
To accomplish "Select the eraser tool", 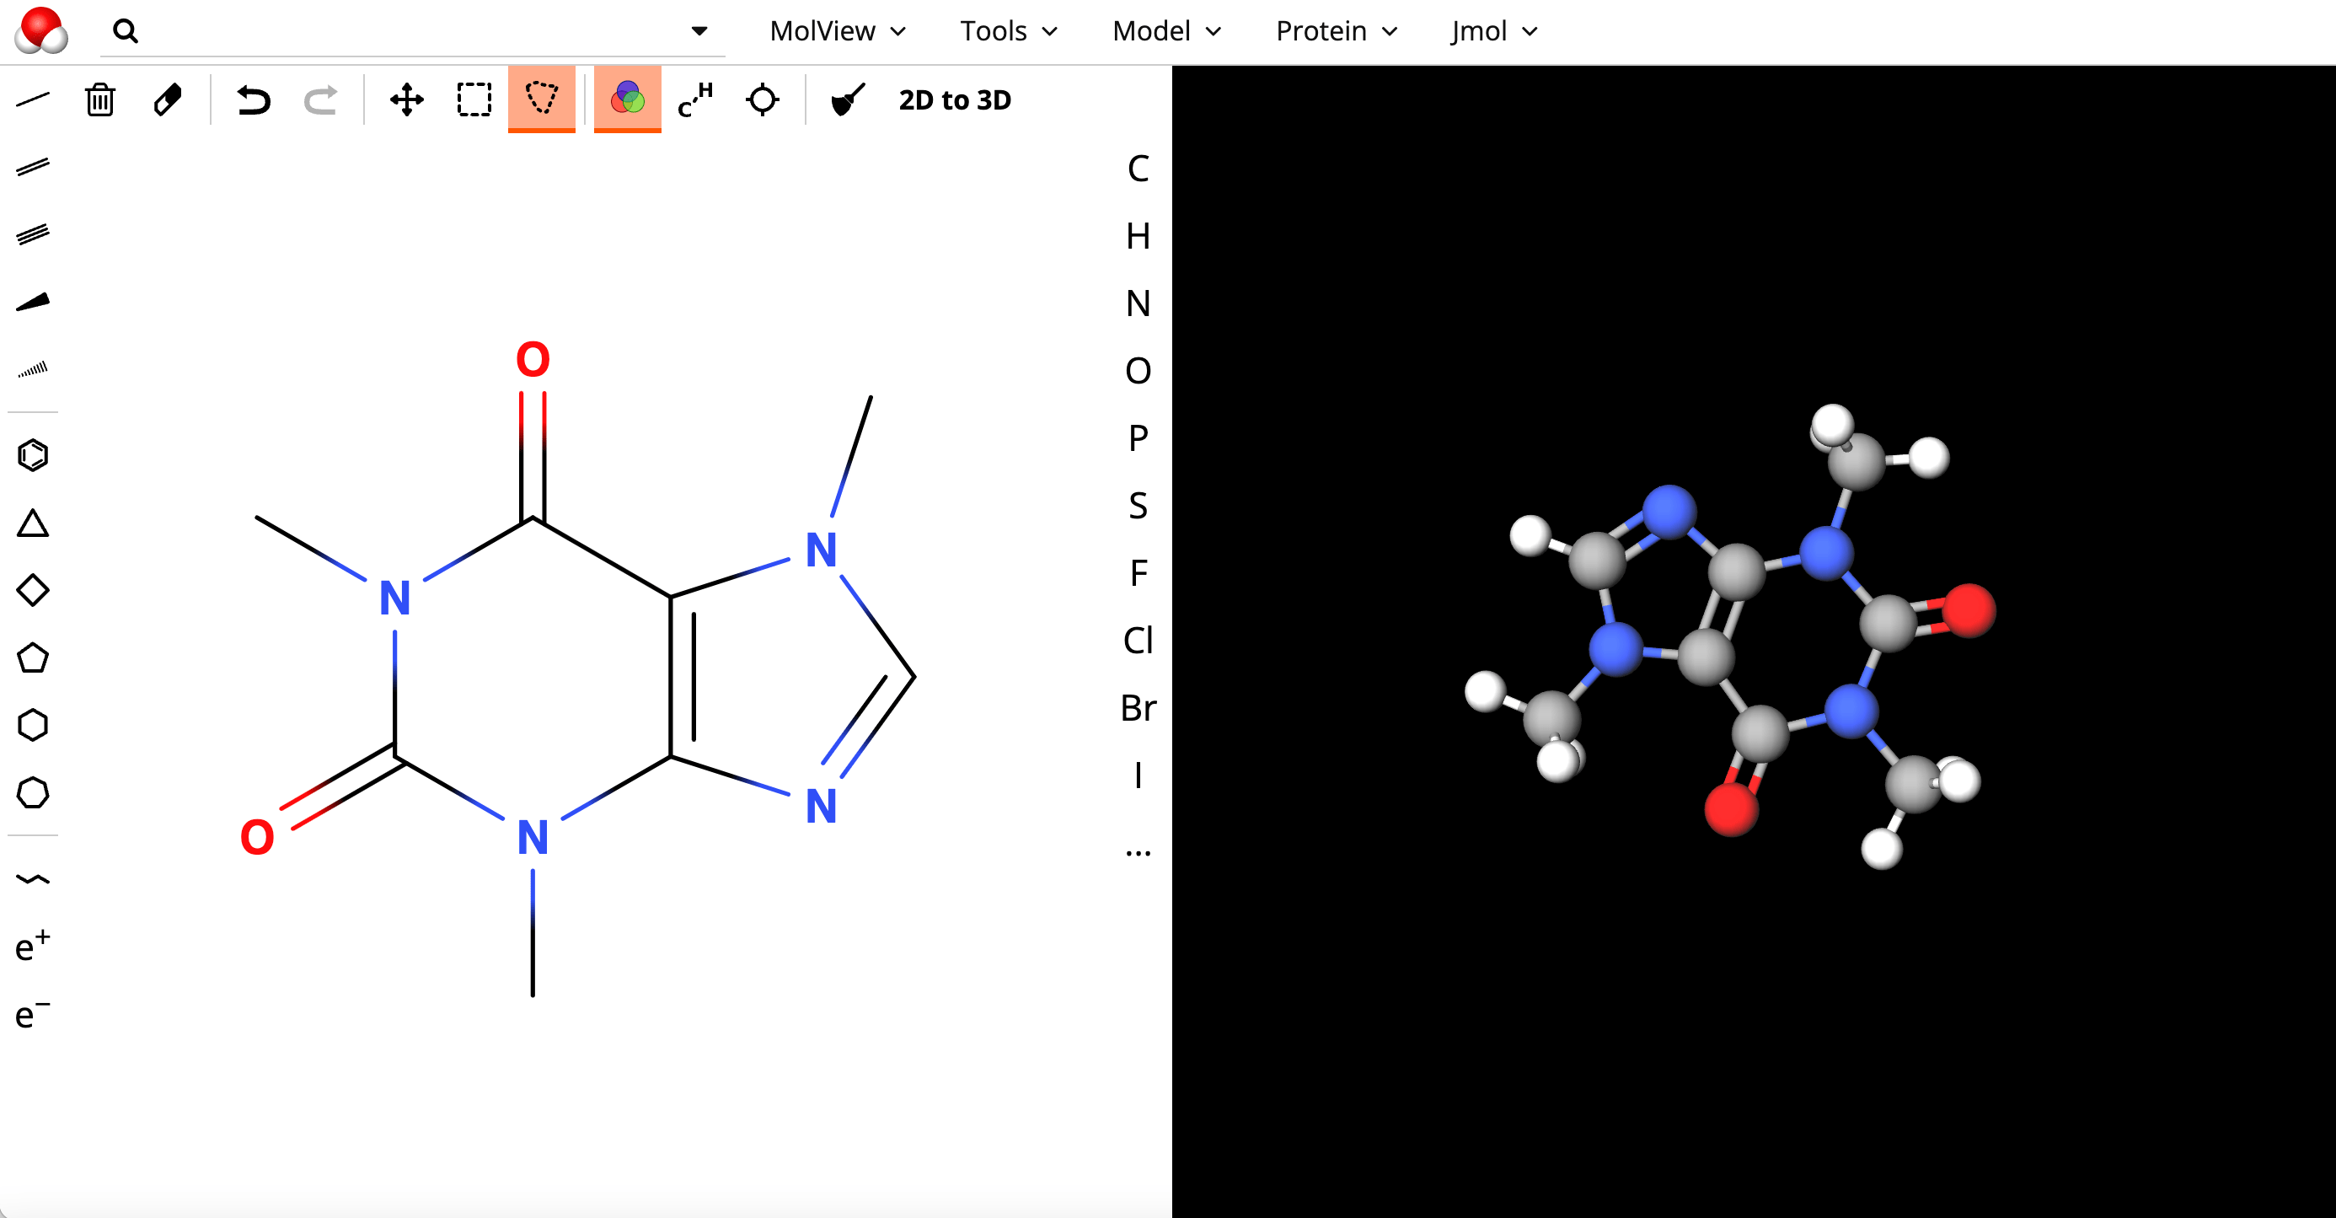I will (168, 99).
